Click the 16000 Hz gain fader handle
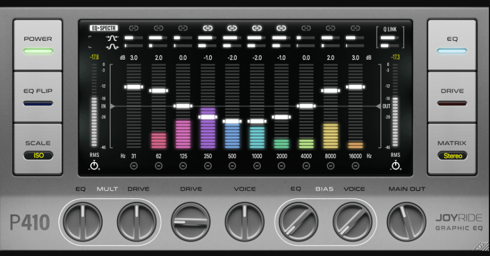The image size is (490, 256). 355,87
